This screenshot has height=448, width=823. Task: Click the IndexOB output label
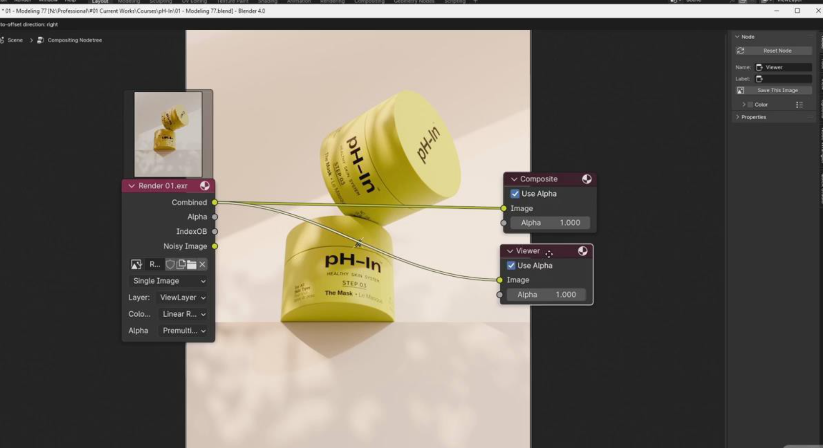pos(191,231)
